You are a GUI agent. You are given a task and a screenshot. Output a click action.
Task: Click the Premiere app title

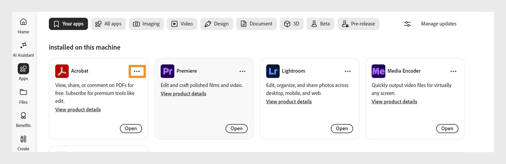tap(187, 71)
